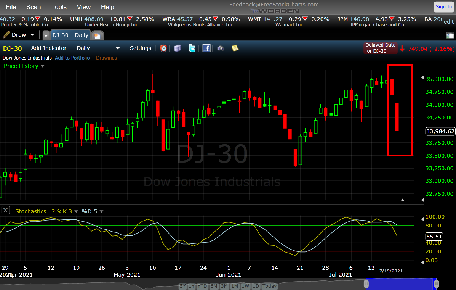Set range to 1Y

pos(191,286)
